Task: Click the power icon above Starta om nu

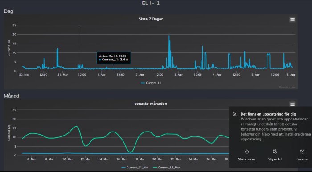Action: pyautogui.click(x=247, y=152)
